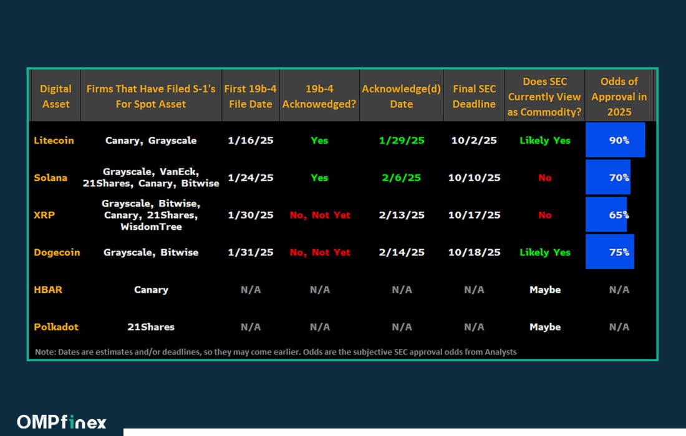The image size is (686, 436).
Task: Click the Litecoin 90% approval odds bar
Action: pos(615,140)
